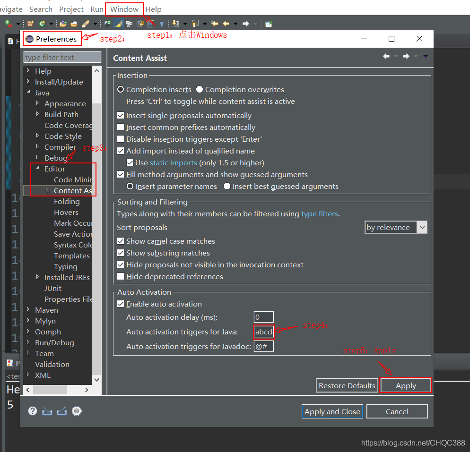Screen dimensions: 470x452
Task: Expand the Content Assist tree node
Action: [x=47, y=190]
